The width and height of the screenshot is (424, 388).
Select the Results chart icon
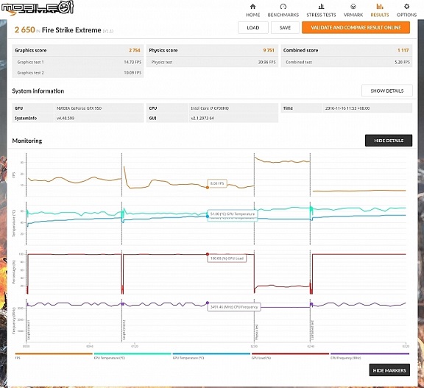tap(380, 7)
